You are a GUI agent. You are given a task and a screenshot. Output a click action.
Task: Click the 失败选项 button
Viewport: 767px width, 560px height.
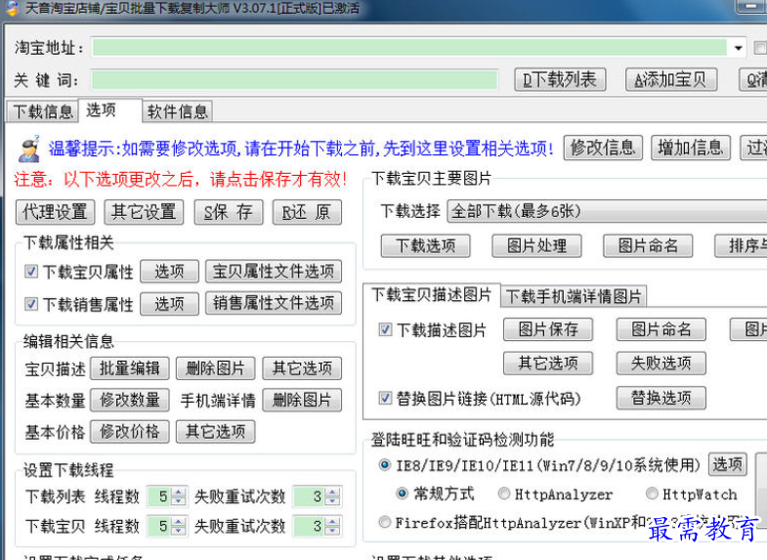[660, 364]
